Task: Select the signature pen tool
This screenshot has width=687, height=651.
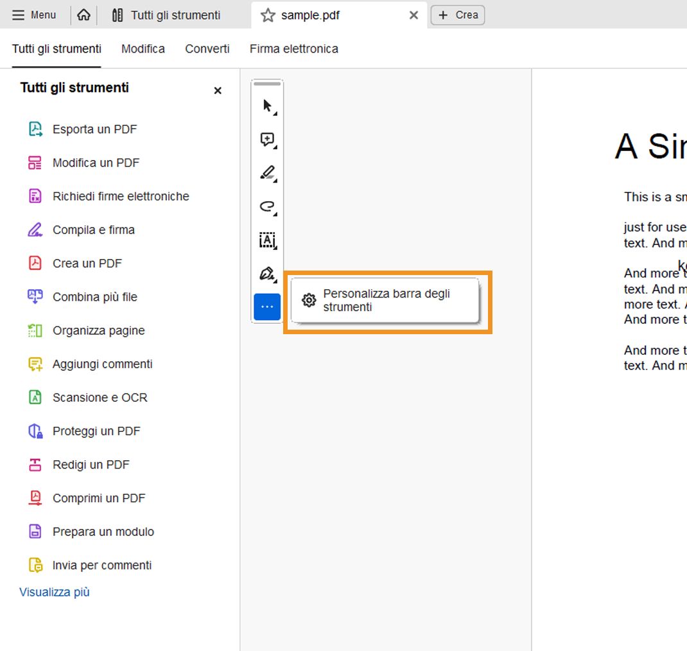Action: (x=267, y=274)
